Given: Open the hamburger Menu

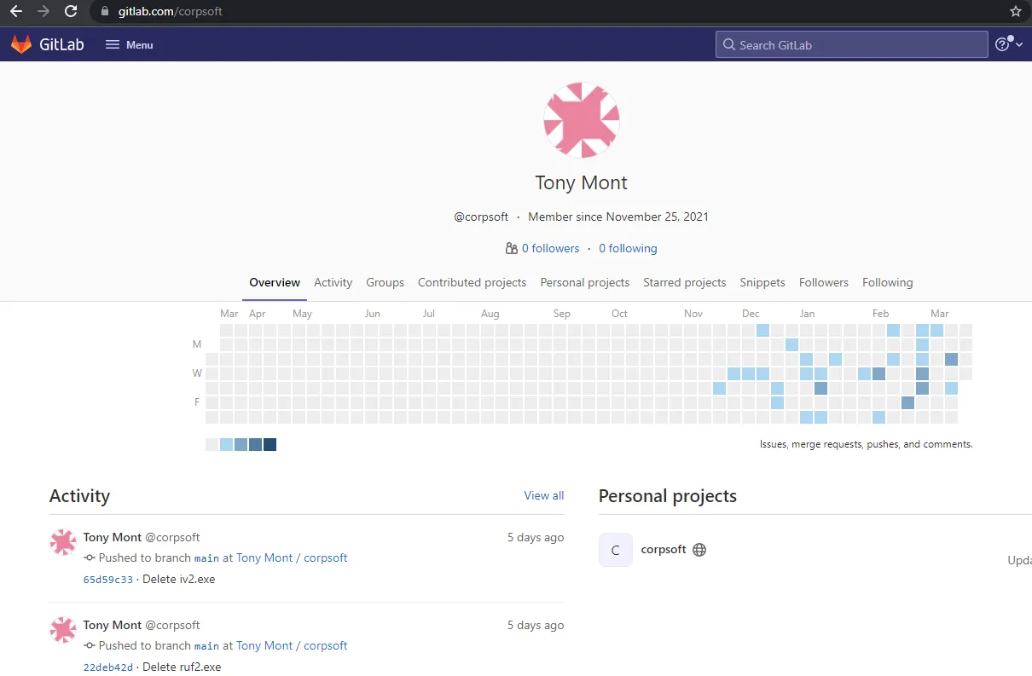Looking at the screenshot, I should tap(129, 44).
